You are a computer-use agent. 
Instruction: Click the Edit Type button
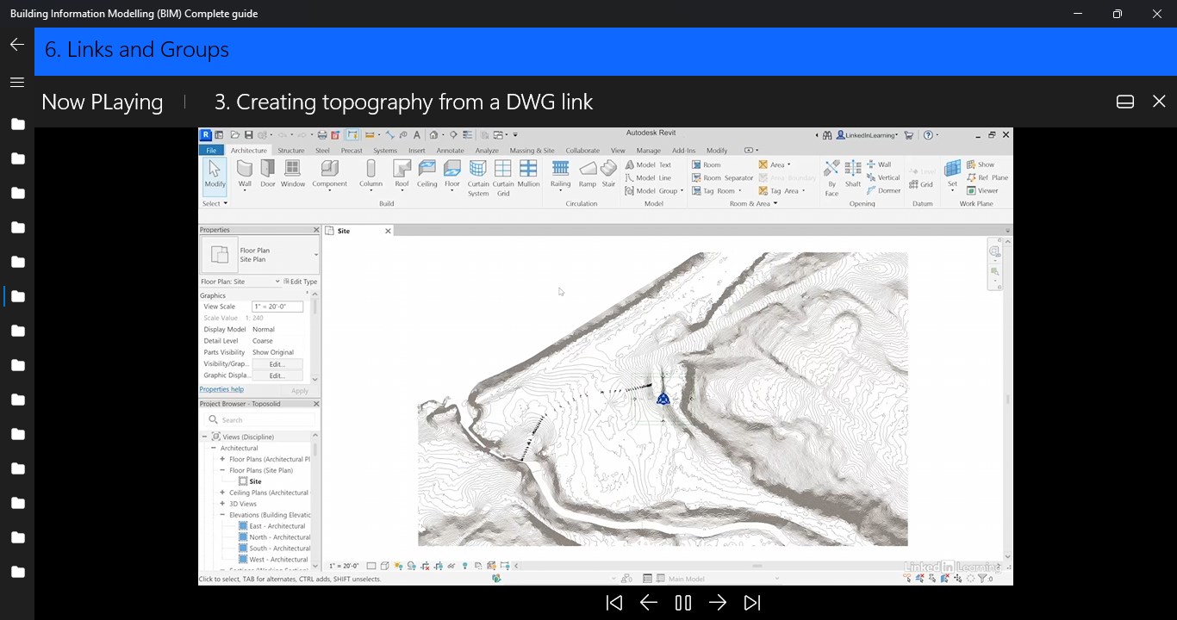coord(303,282)
